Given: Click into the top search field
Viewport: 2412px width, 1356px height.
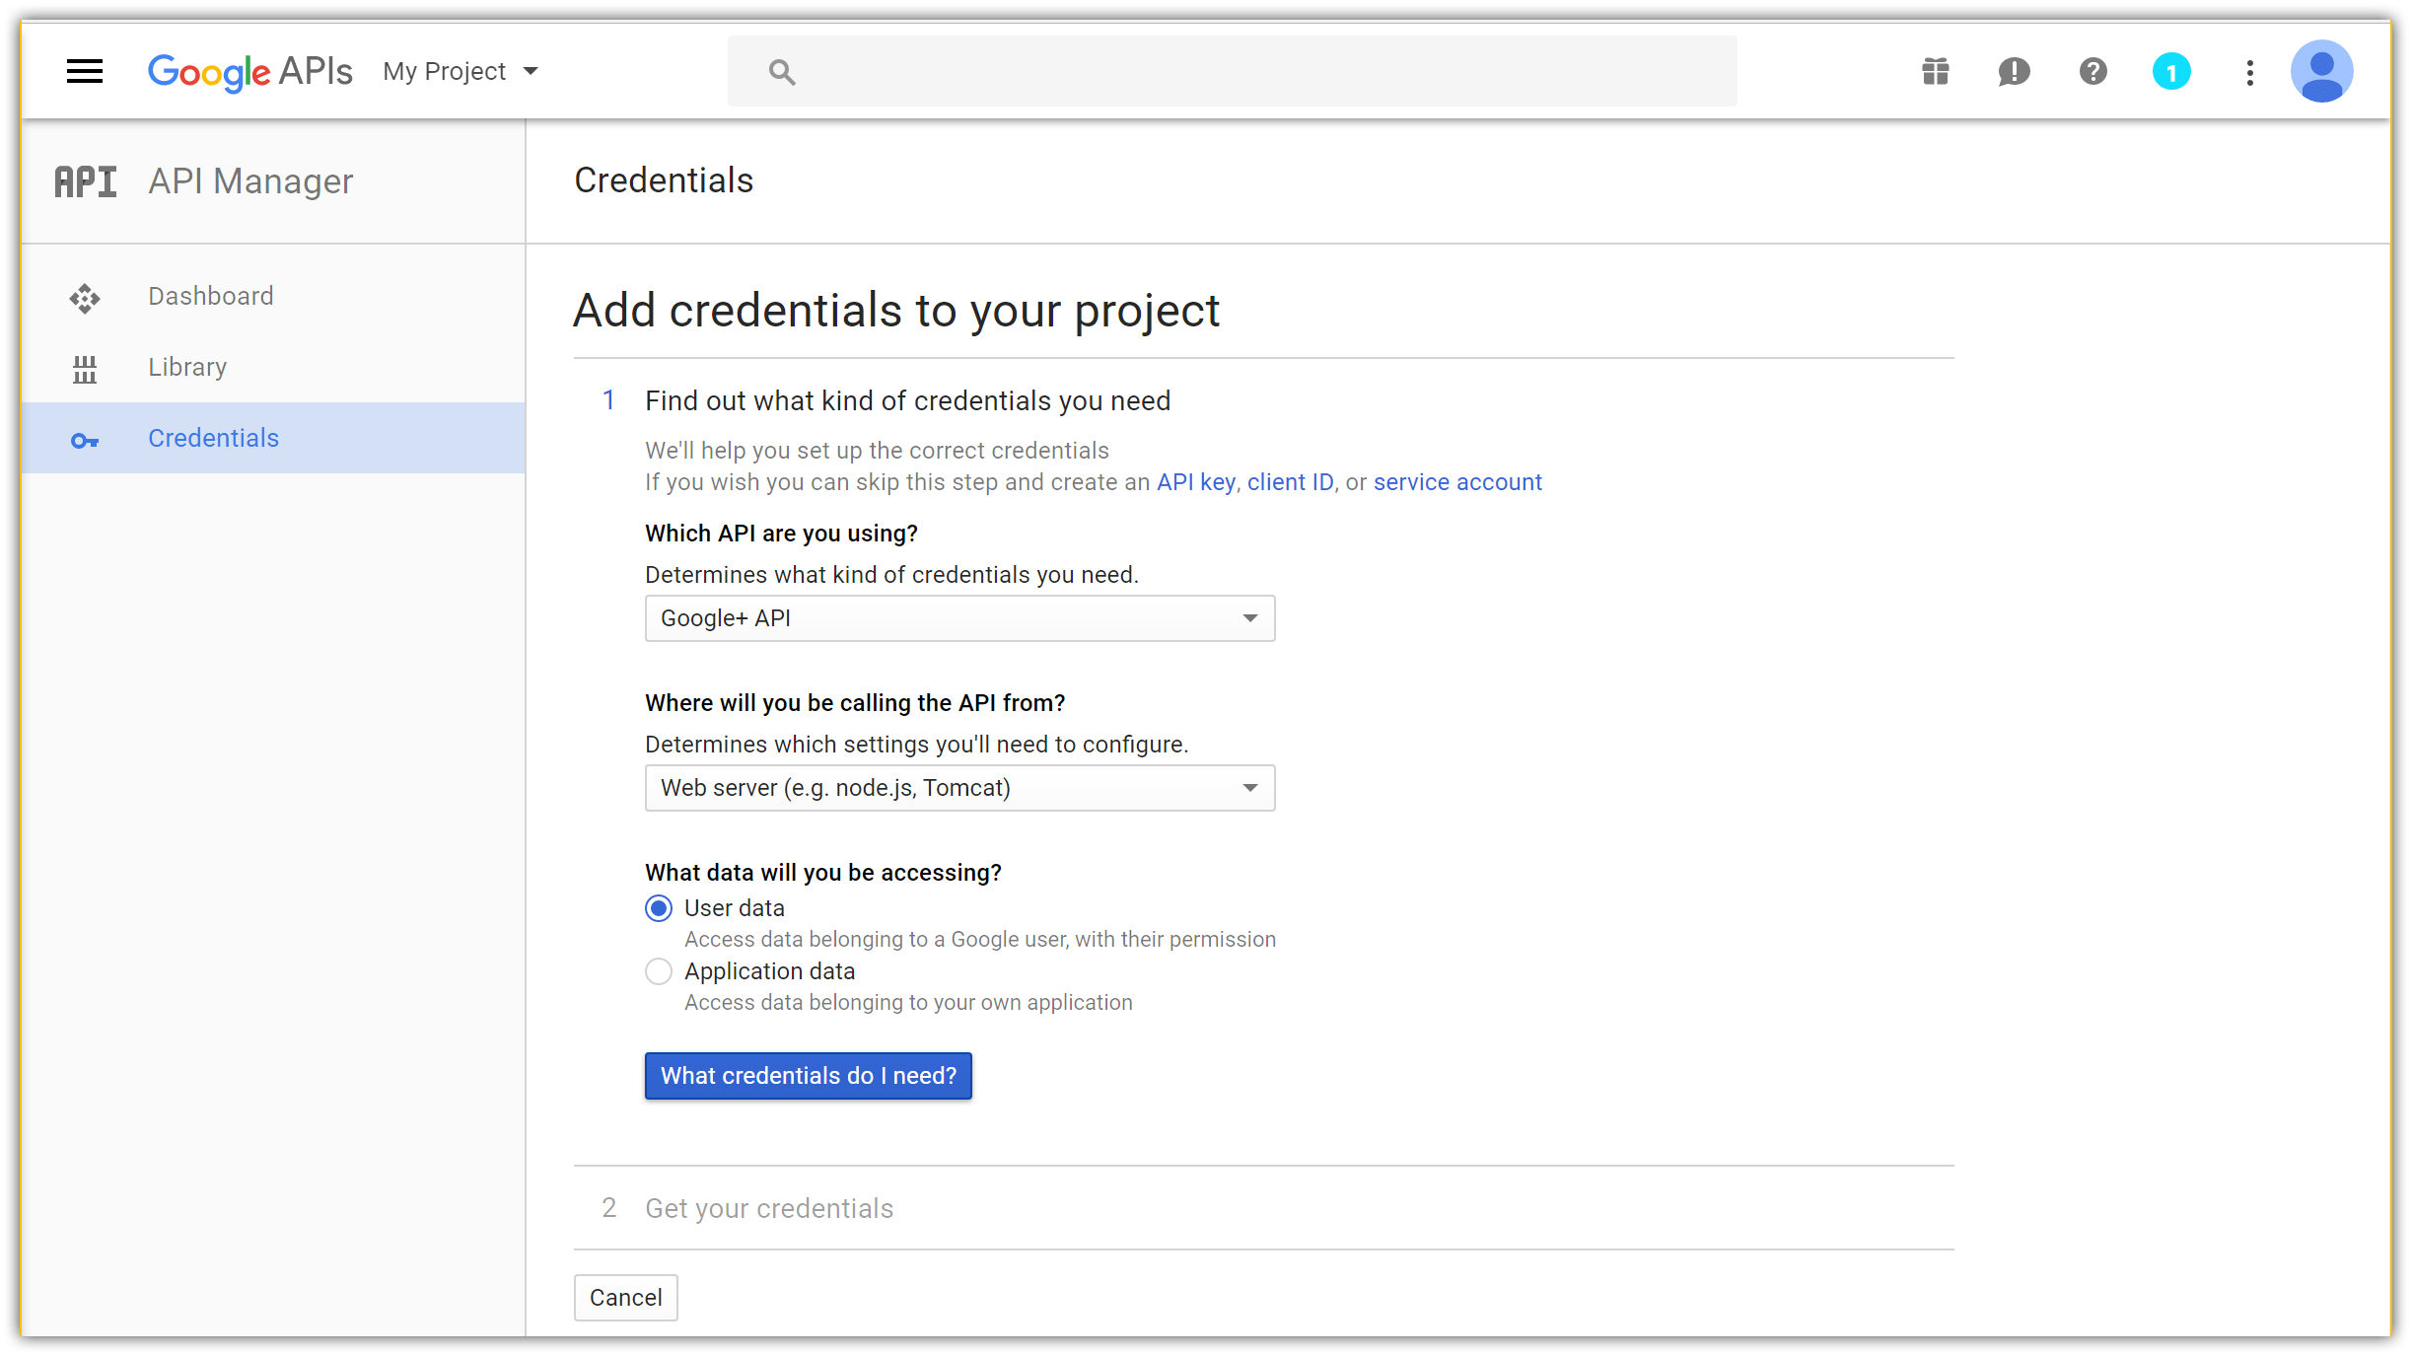Looking at the screenshot, I should [1233, 71].
